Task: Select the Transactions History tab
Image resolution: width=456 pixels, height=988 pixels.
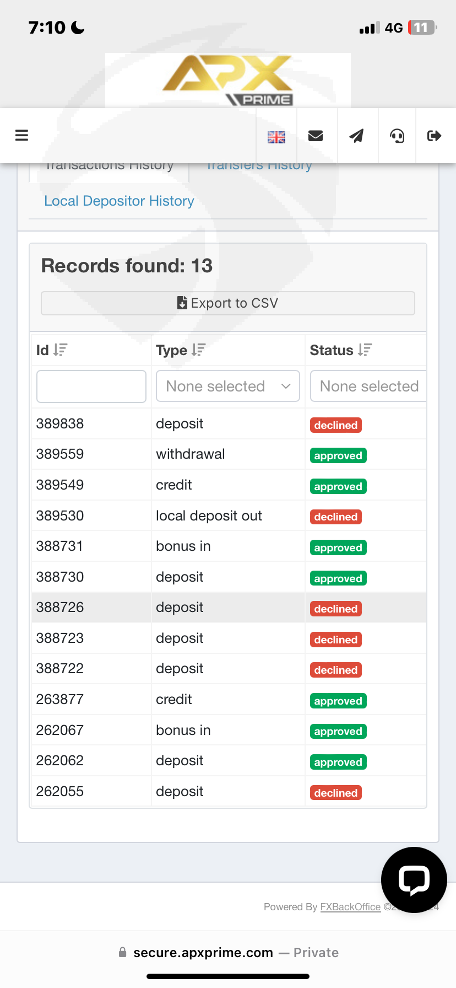Action: coord(109,167)
